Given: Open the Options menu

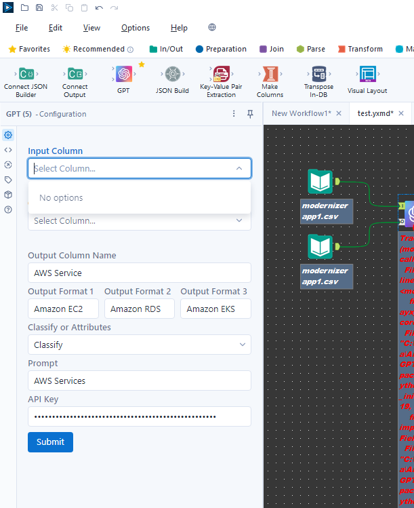Looking at the screenshot, I should click(136, 28).
